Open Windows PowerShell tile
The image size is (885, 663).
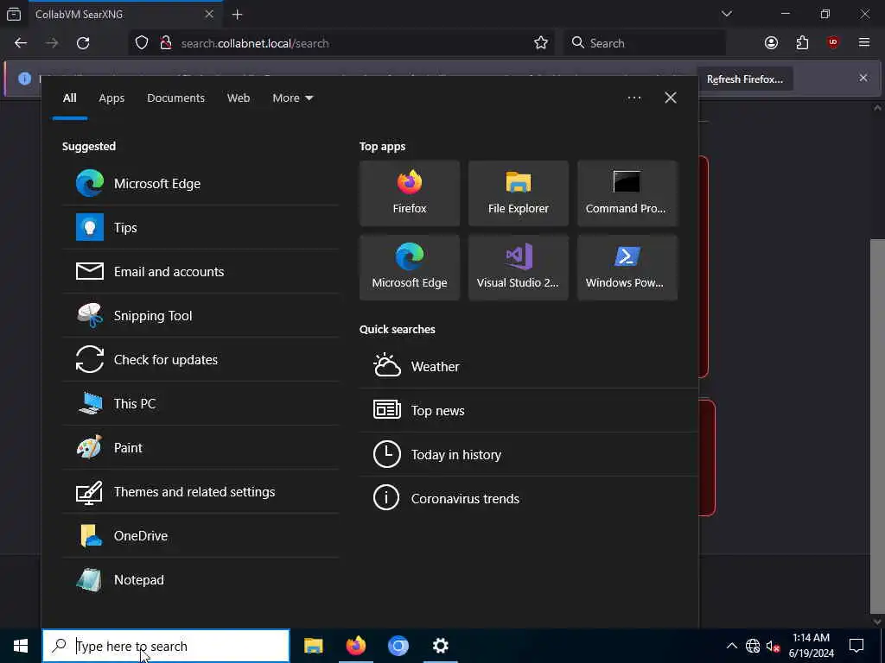[627, 268]
